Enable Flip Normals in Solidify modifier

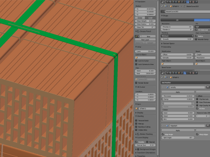[x=197, y=99]
